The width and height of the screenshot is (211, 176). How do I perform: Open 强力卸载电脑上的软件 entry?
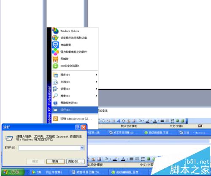click(x=75, y=52)
